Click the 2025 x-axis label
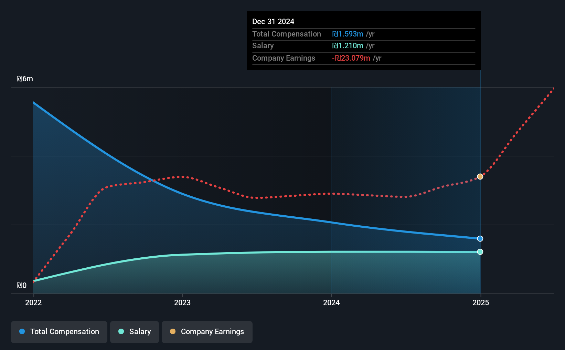Screen dimensions: 565x350 [x=481, y=302]
